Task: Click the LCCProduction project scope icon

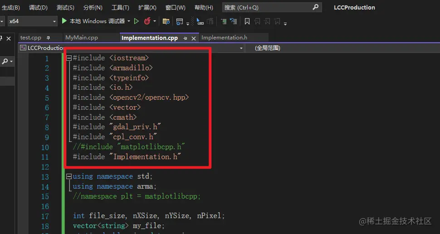Action: pyautogui.click(x=23, y=48)
